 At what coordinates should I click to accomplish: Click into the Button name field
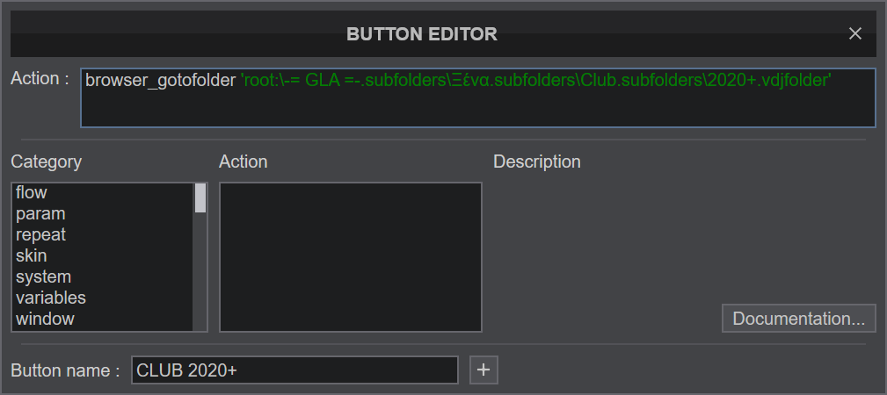(x=294, y=370)
